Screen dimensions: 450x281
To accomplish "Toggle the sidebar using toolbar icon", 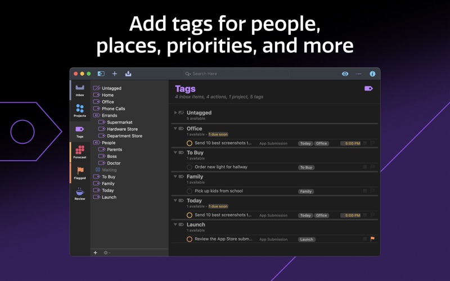I will coord(101,74).
